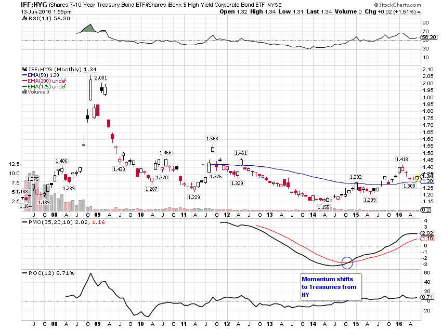This screenshot has height=329, width=442.
Task: Click the yellow latest candlestick on the price chart
Action: [417, 177]
